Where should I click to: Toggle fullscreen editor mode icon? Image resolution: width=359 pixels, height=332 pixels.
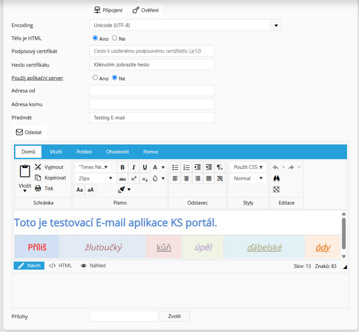point(276,190)
